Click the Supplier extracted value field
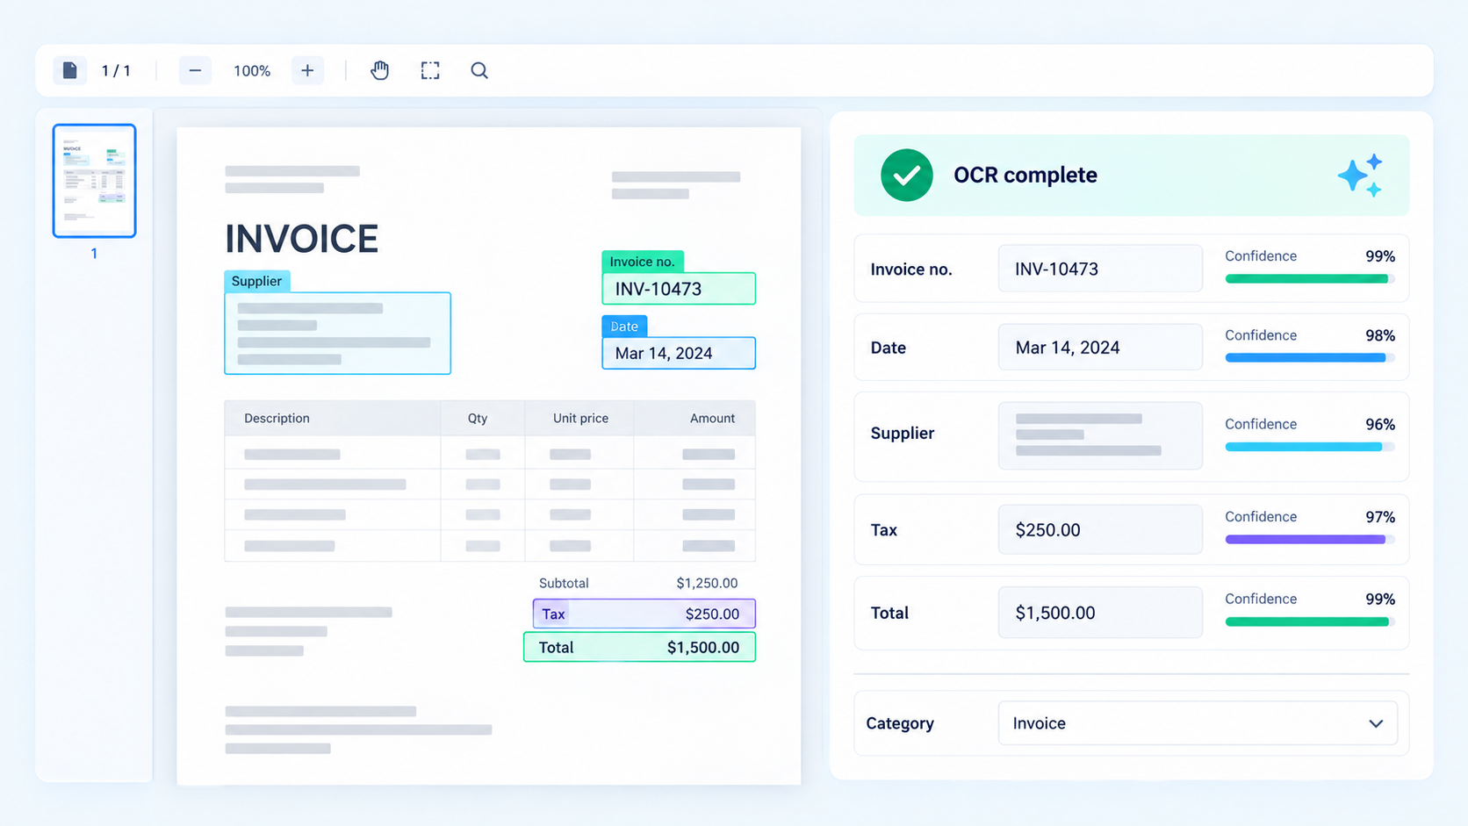The width and height of the screenshot is (1468, 826). pos(1100,435)
